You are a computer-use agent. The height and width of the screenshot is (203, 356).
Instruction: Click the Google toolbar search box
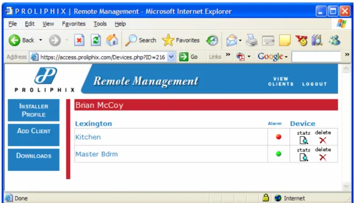coord(317,57)
